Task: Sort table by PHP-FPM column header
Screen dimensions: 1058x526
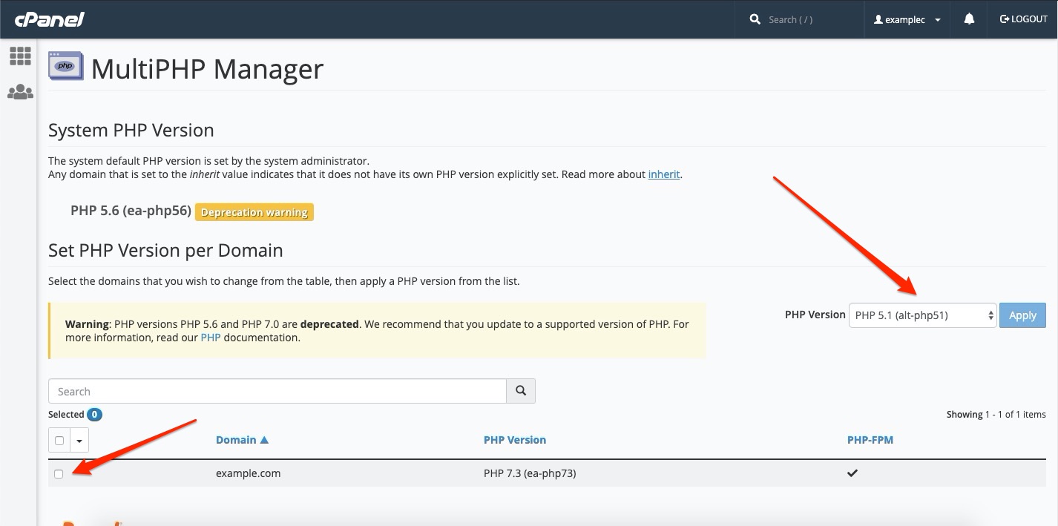Action: [870, 440]
